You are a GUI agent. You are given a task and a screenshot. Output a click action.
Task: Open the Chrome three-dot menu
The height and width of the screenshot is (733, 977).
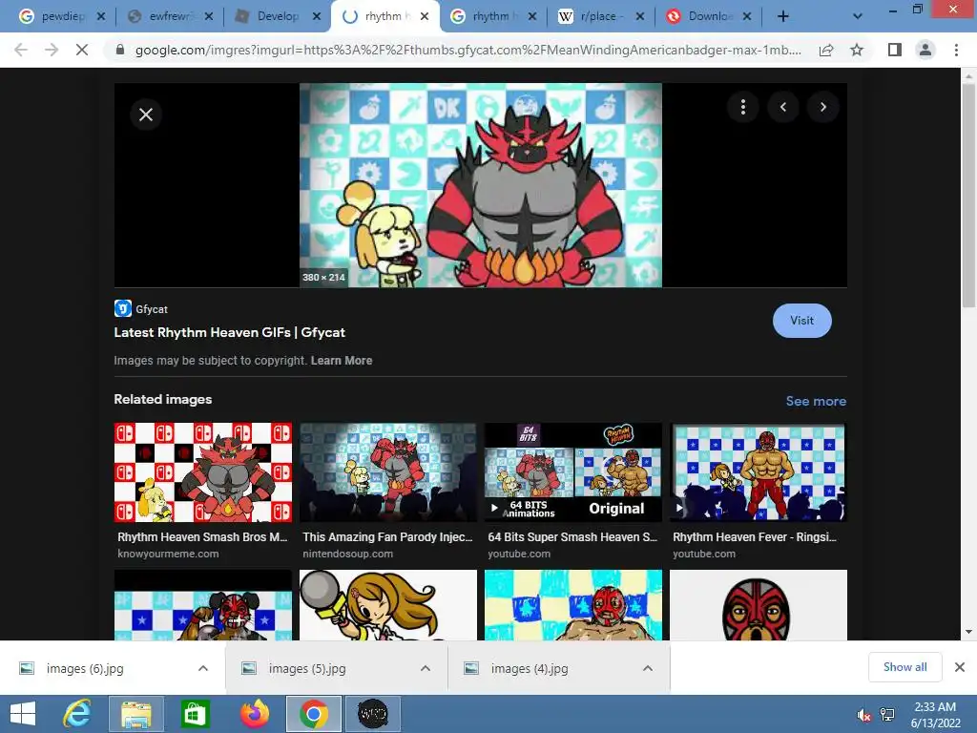pyautogui.click(x=956, y=50)
